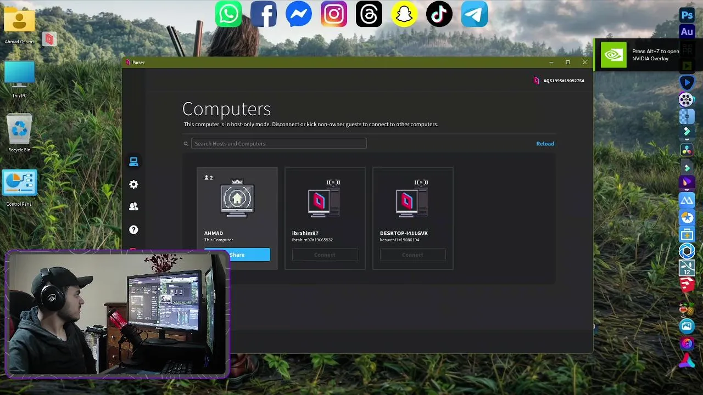Launch the Facebook shortcut

[264, 14]
